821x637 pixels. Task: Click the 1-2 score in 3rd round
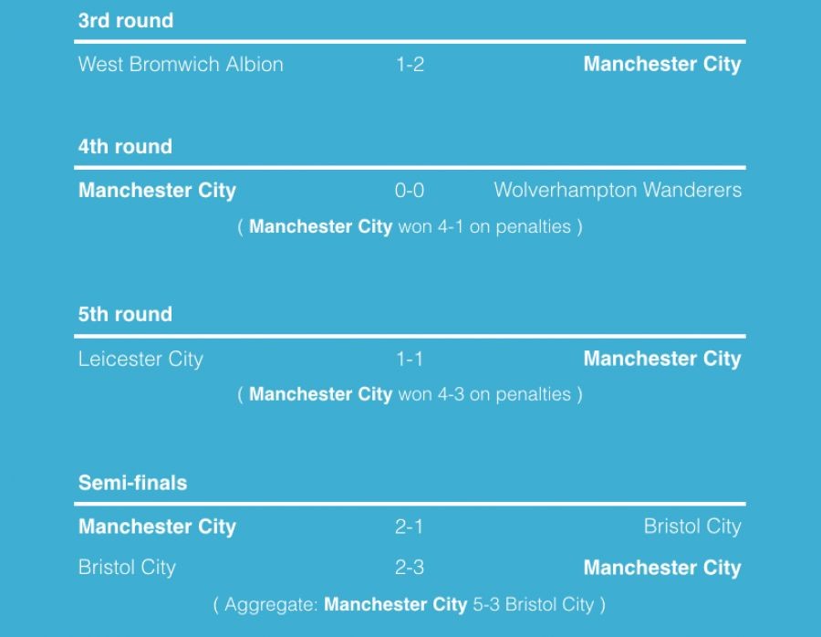click(x=410, y=65)
